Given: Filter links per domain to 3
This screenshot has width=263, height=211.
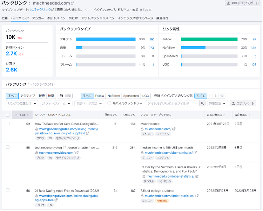Looking at the screenshot, I should [x=215, y=96].
